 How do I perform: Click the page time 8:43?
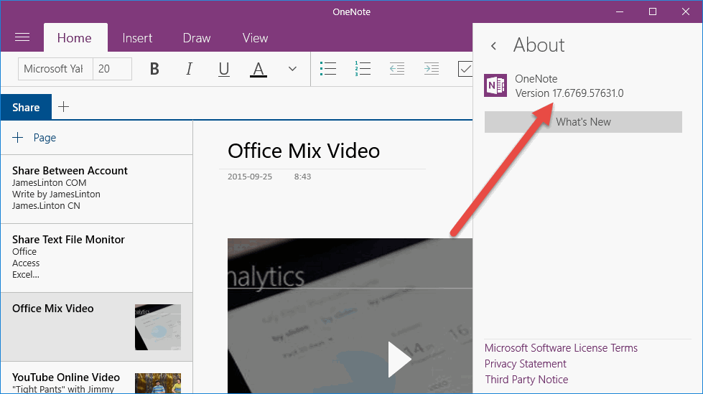tap(302, 177)
